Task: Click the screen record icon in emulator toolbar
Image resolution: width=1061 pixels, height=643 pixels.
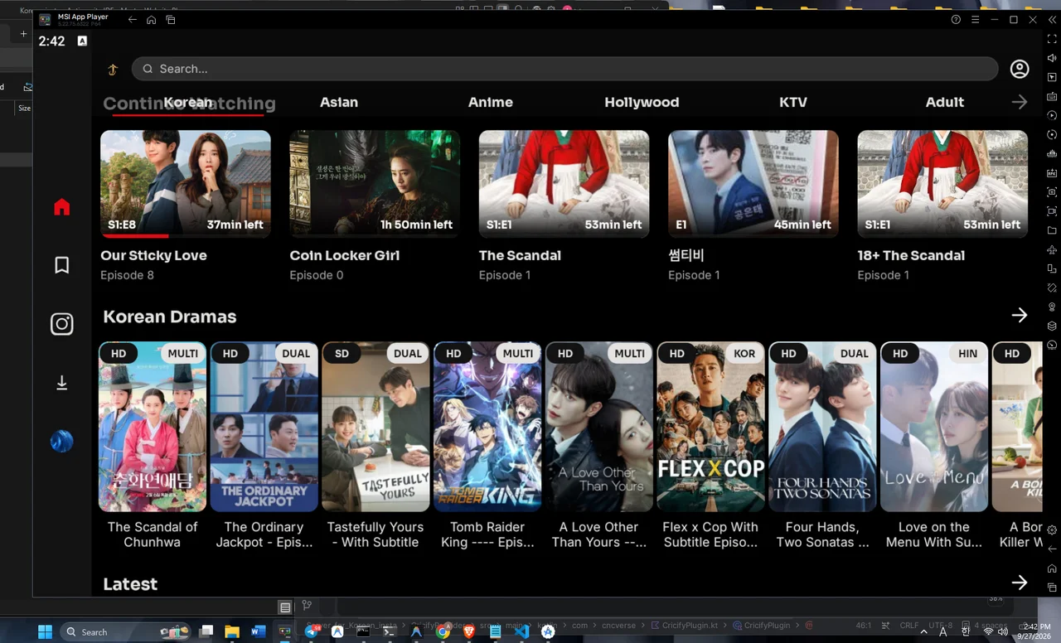Action: 1052,211
